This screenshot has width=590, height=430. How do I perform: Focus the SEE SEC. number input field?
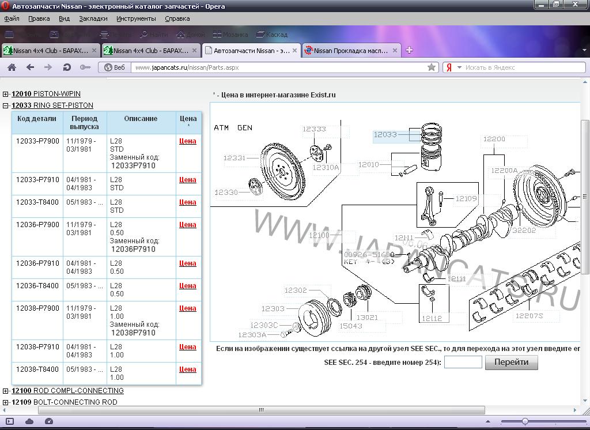click(x=463, y=362)
